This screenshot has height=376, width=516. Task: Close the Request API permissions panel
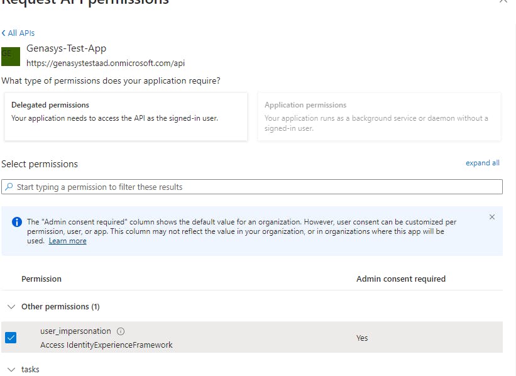[x=503, y=1]
